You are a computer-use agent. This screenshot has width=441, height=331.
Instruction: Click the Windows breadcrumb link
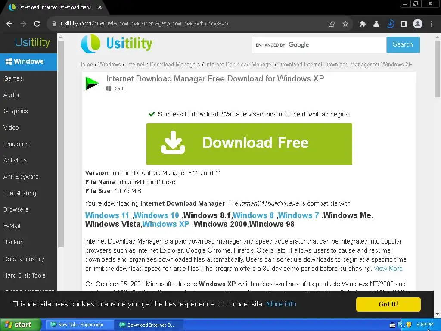coord(109,65)
